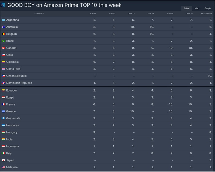
Task: Click the JUN 11 column header
Action: click(x=93, y=14)
